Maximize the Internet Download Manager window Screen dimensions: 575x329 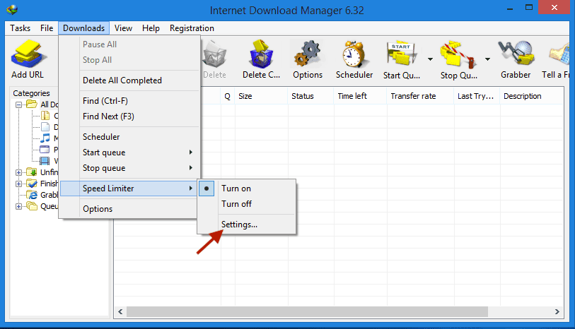click(529, 8)
